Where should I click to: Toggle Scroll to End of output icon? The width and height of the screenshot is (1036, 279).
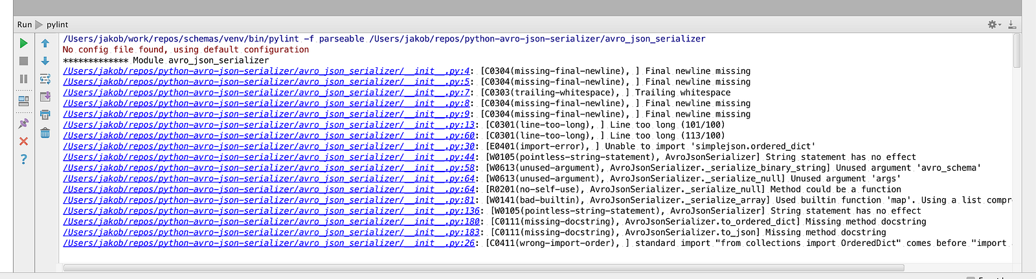45,96
